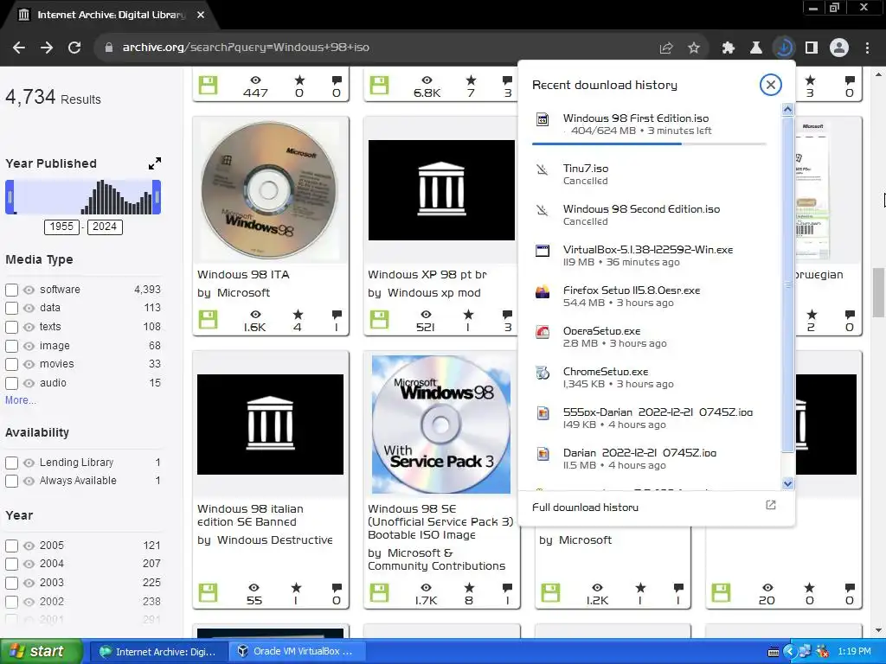Click the VirtualBox installer file icon
The width and height of the screenshot is (886, 664).
[x=543, y=251]
